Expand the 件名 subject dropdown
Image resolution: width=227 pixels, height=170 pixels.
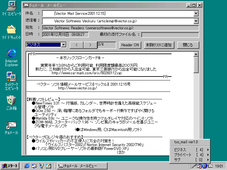(x=196, y=14)
